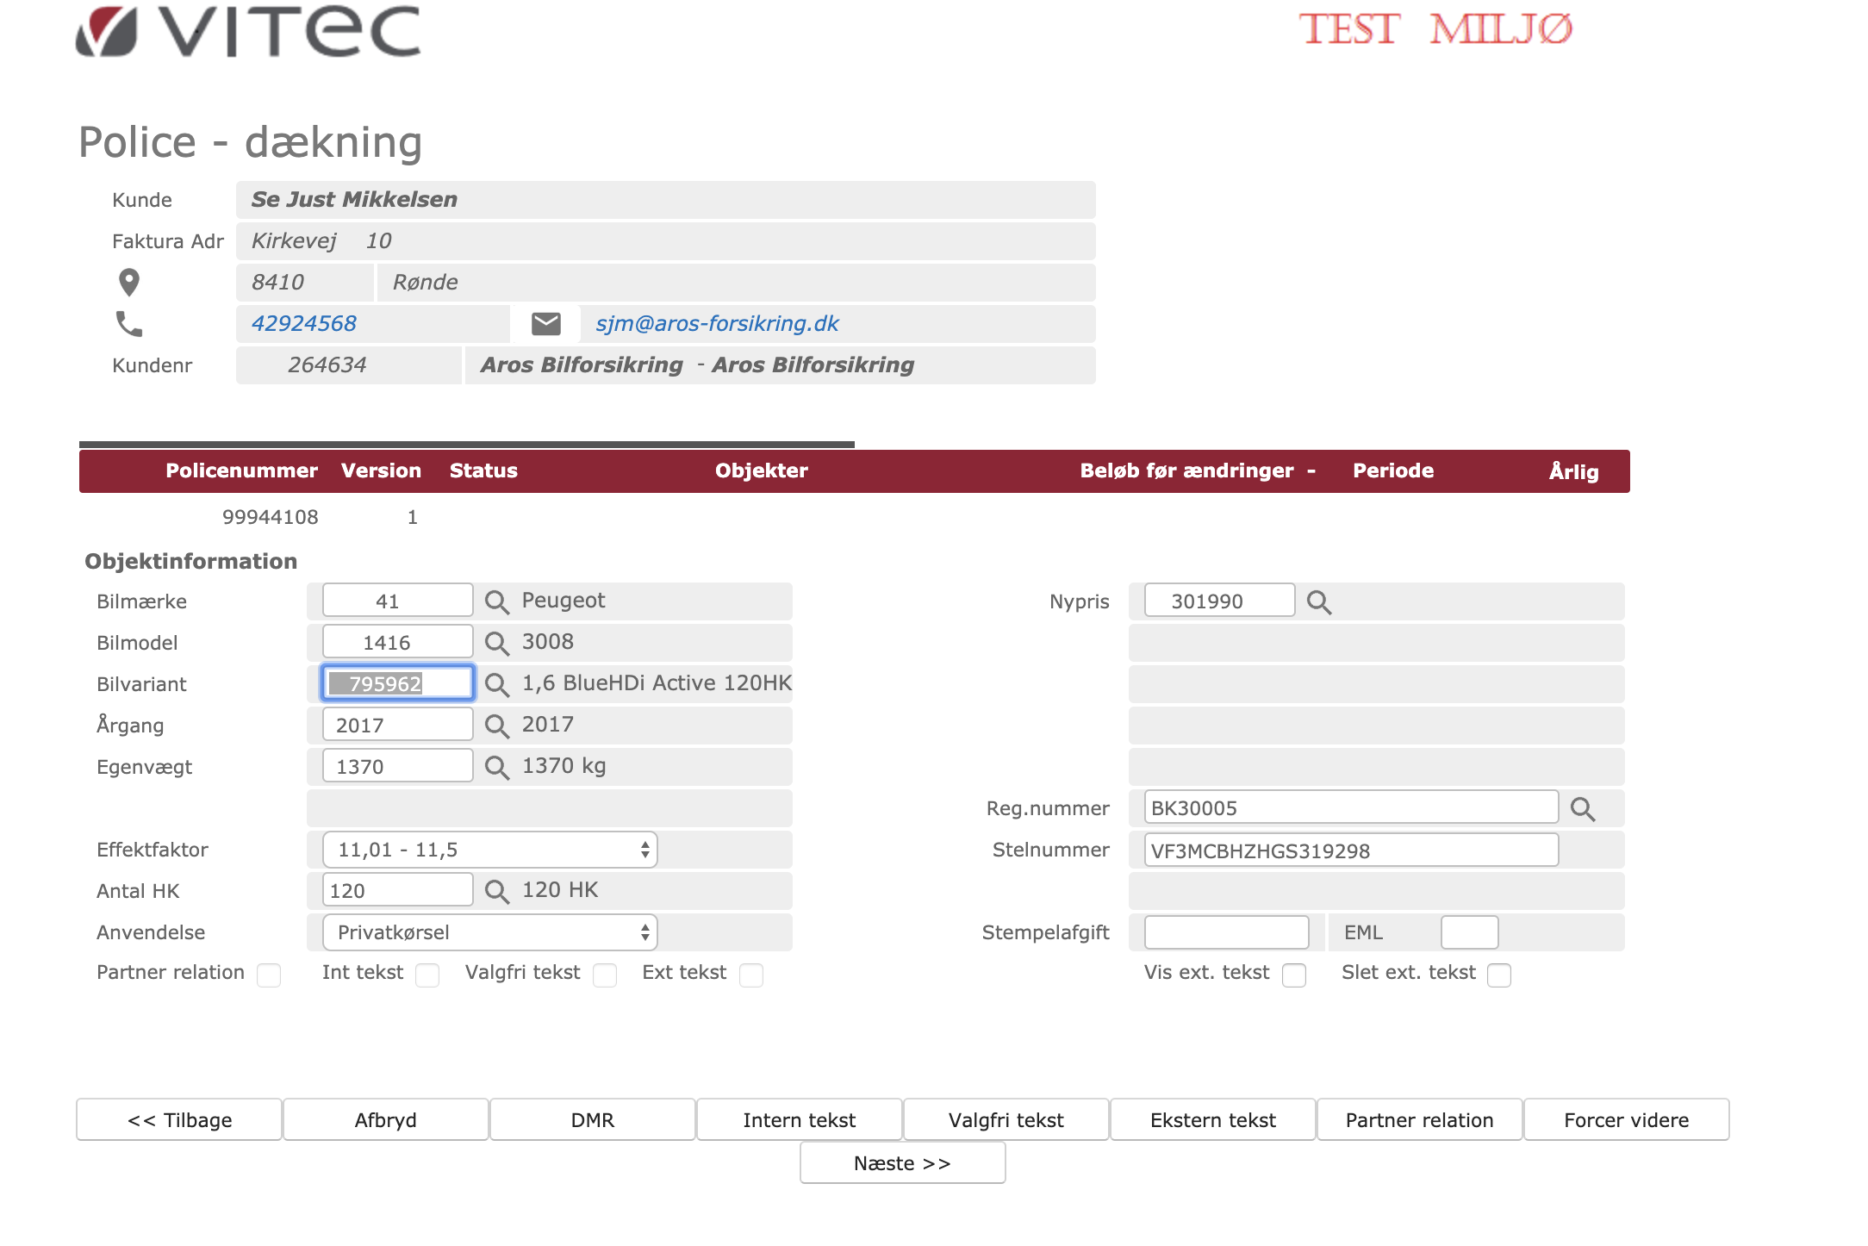Open the Effektfaktor dropdown

[x=489, y=850]
